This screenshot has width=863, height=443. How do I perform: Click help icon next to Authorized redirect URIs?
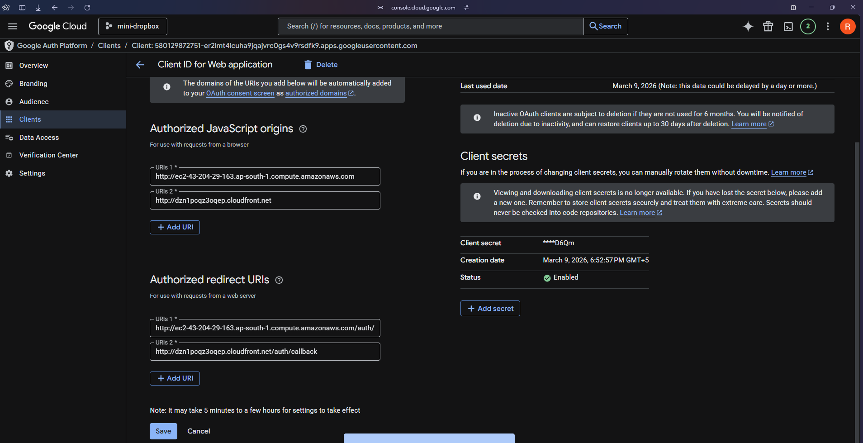pyautogui.click(x=279, y=280)
